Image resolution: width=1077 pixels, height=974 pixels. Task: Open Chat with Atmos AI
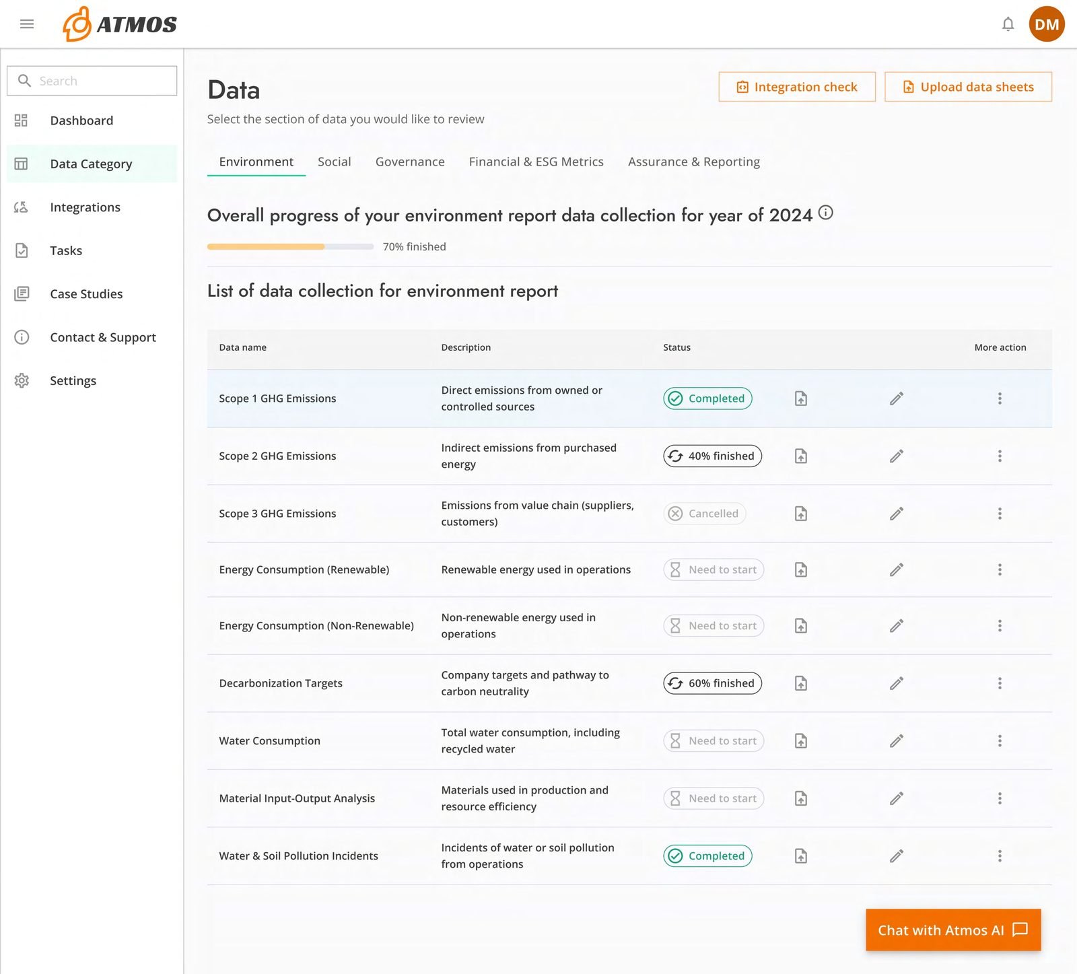(953, 930)
